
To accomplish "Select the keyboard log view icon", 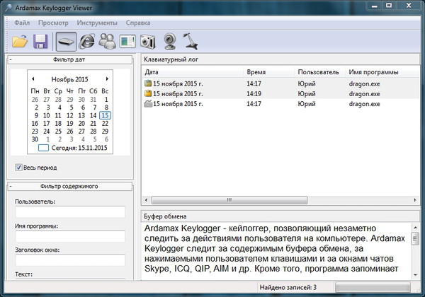I will coord(65,42).
